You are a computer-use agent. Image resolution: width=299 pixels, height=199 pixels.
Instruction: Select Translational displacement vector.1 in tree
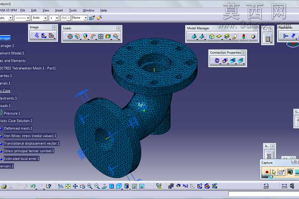click(31, 143)
